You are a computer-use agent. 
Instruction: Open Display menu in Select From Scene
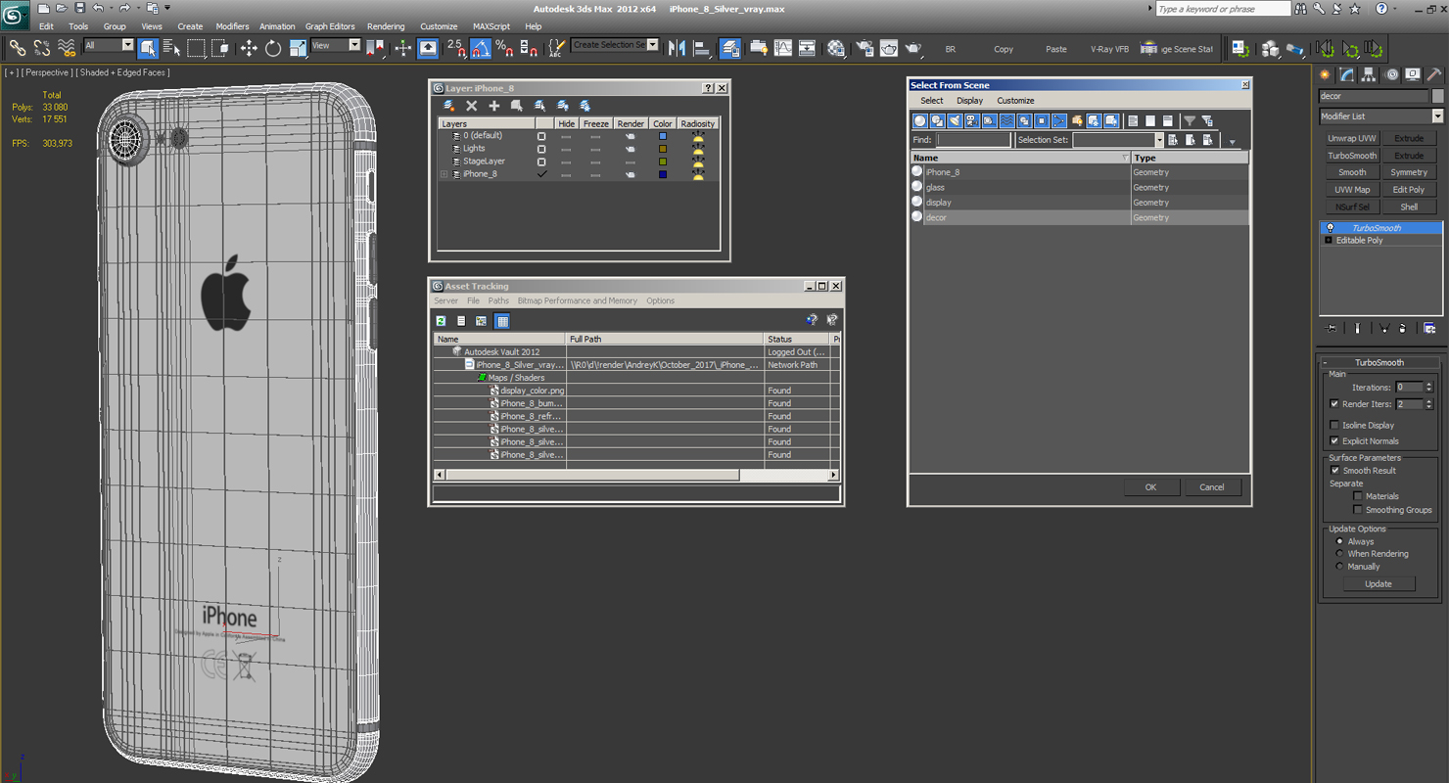pyautogui.click(x=969, y=100)
